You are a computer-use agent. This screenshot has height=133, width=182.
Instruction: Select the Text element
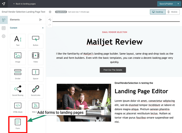18,41
